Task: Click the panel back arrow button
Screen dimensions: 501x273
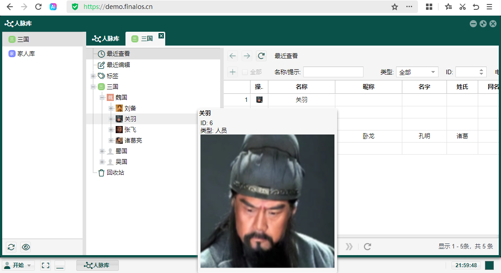Action: coord(233,56)
